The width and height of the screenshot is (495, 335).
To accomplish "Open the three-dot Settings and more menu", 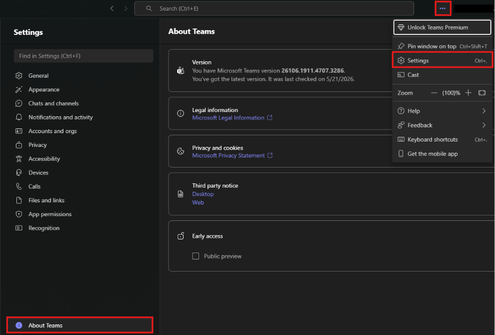I will [442, 8].
